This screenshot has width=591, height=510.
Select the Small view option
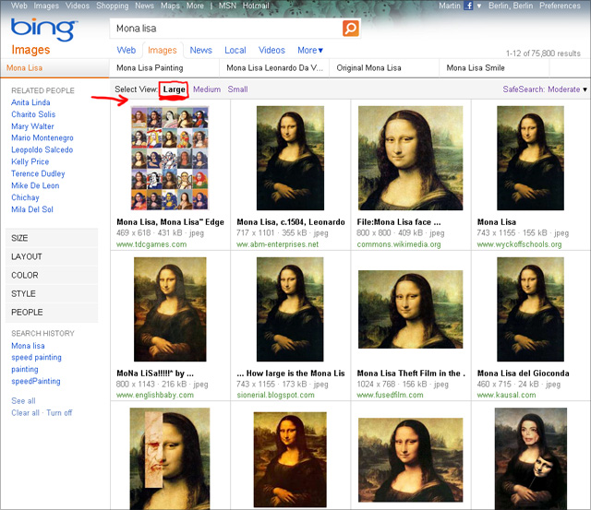237,89
